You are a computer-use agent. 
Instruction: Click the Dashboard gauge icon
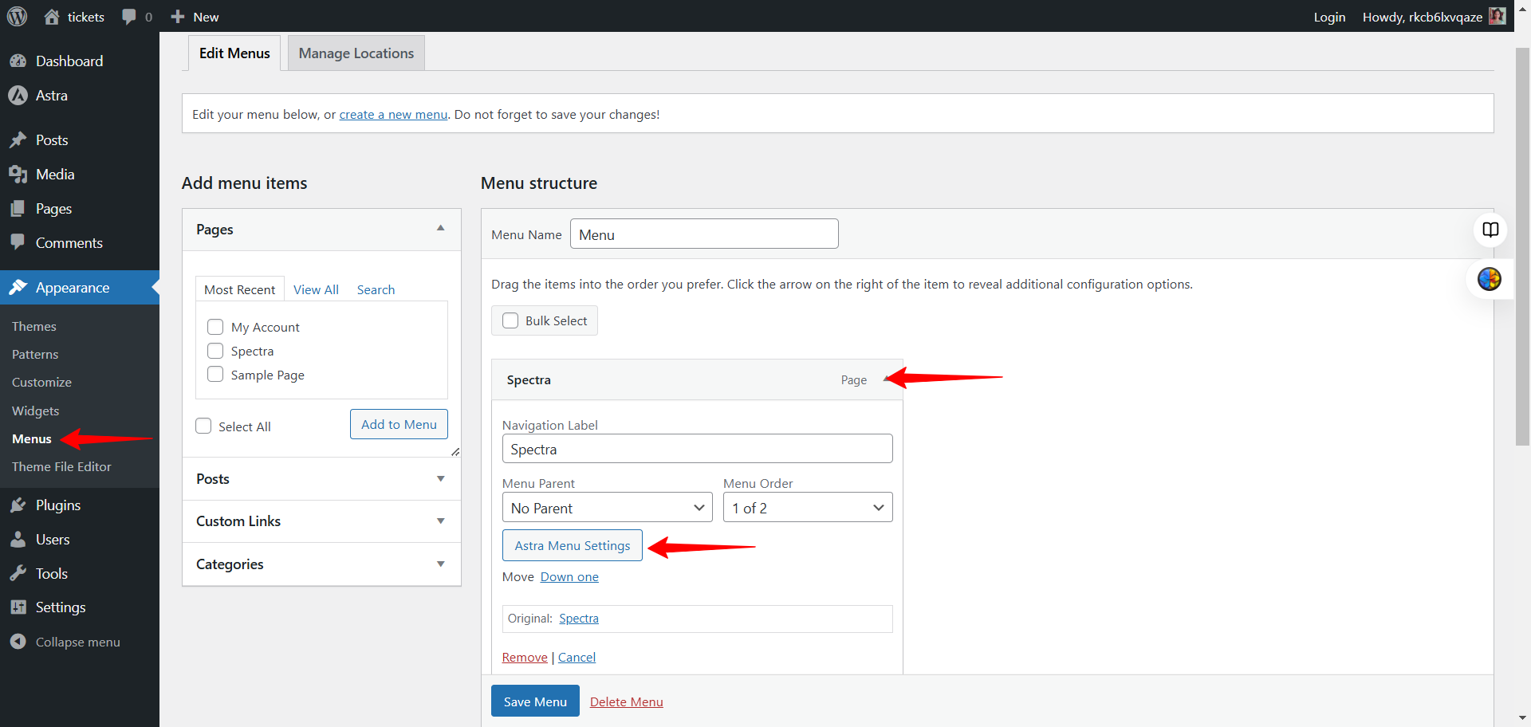tap(18, 61)
